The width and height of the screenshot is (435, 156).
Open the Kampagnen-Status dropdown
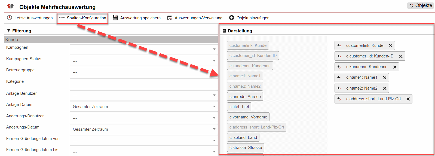pos(143,61)
